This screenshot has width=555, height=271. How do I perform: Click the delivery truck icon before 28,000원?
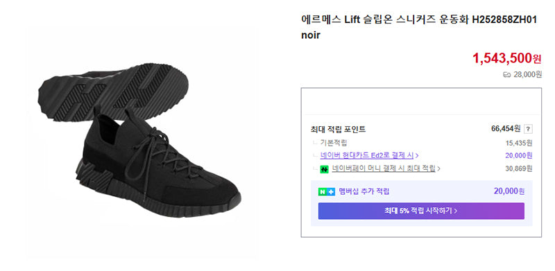(x=507, y=74)
